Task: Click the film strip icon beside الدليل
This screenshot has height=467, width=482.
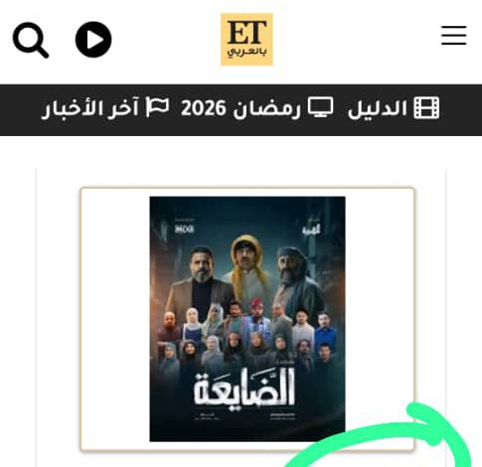Action: point(426,108)
